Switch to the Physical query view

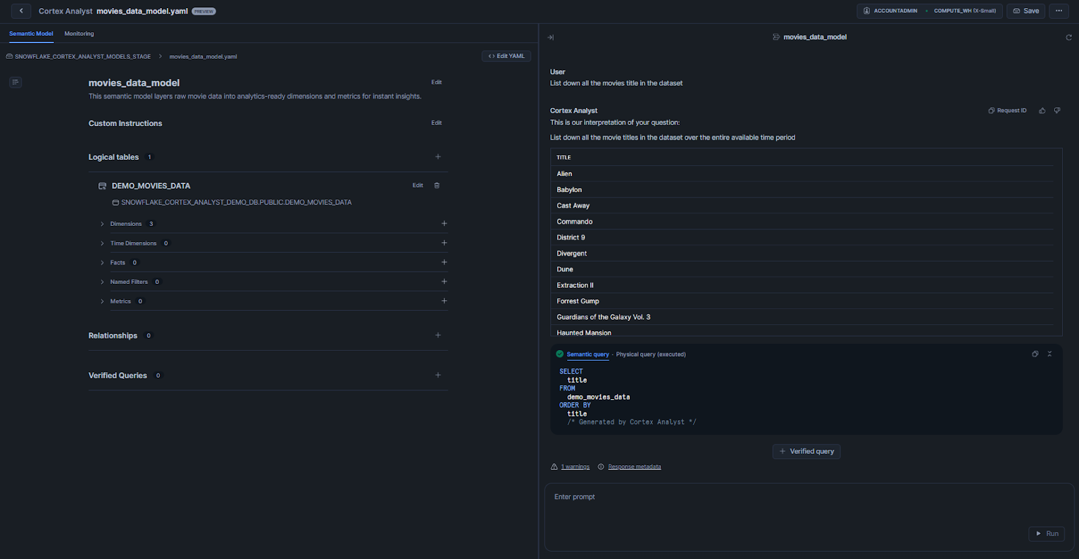pyautogui.click(x=650, y=354)
